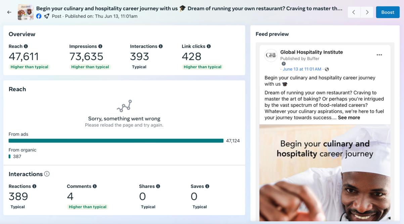Image resolution: width=404 pixels, height=224 pixels.
Task: Click the Boost button
Action: pyautogui.click(x=388, y=12)
